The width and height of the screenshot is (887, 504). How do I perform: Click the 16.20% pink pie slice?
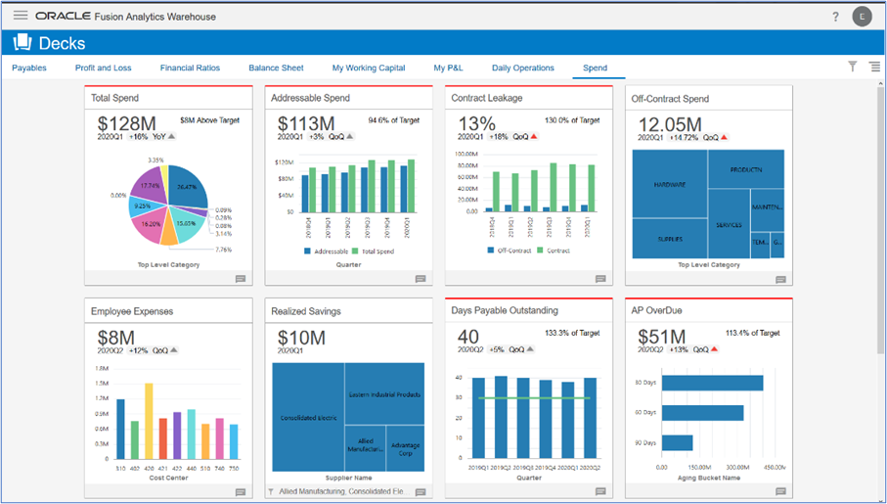pos(150,226)
